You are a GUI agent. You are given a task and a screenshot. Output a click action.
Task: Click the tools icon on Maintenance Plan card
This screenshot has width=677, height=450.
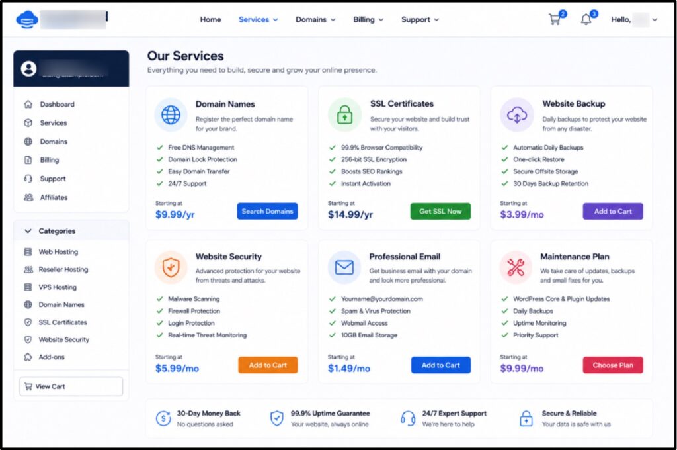[x=516, y=267]
